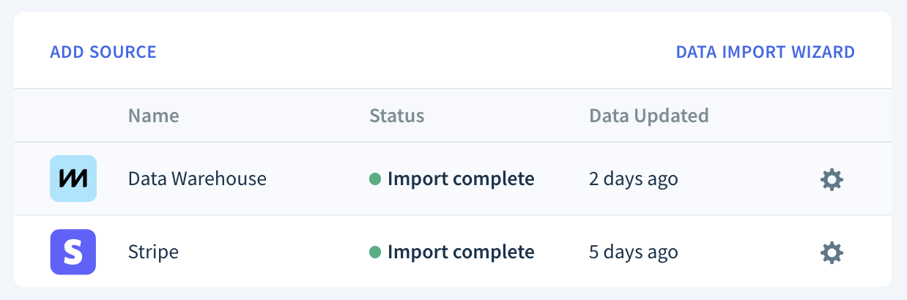The height and width of the screenshot is (300, 907).
Task: Sort by Data Updated column header
Action: click(648, 115)
